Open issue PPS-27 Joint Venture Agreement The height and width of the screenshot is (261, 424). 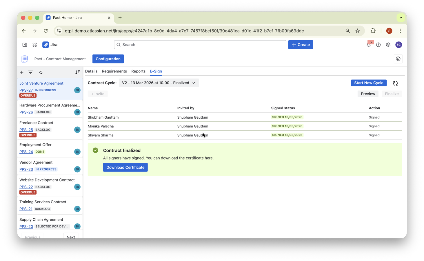(x=26, y=90)
